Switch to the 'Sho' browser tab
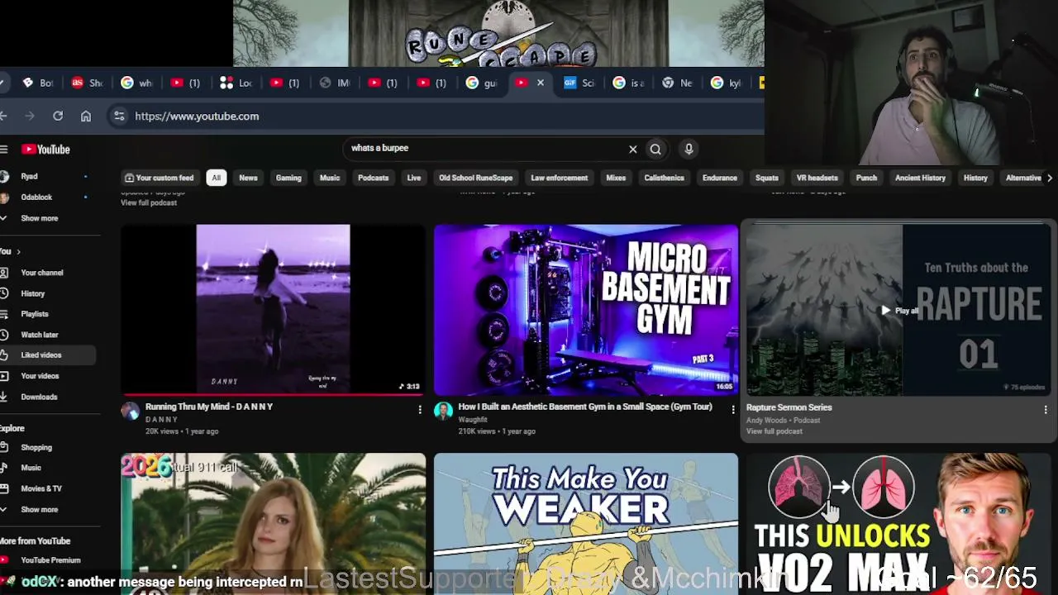 click(x=88, y=83)
